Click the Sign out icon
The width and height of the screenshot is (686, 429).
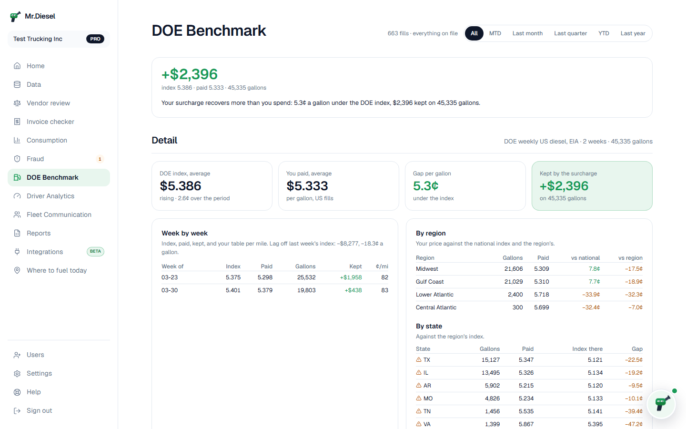point(17,410)
